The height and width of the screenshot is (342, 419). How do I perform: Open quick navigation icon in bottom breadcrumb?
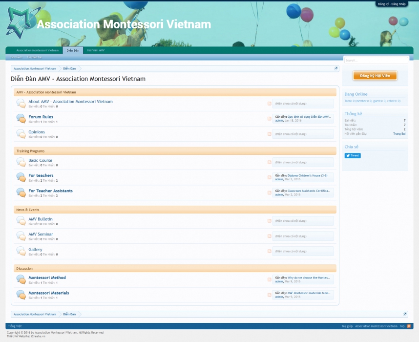click(404, 314)
